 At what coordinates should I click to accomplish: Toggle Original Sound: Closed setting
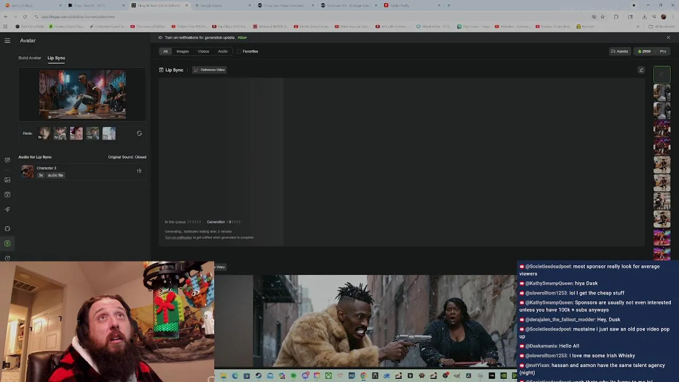click(127, 157)
